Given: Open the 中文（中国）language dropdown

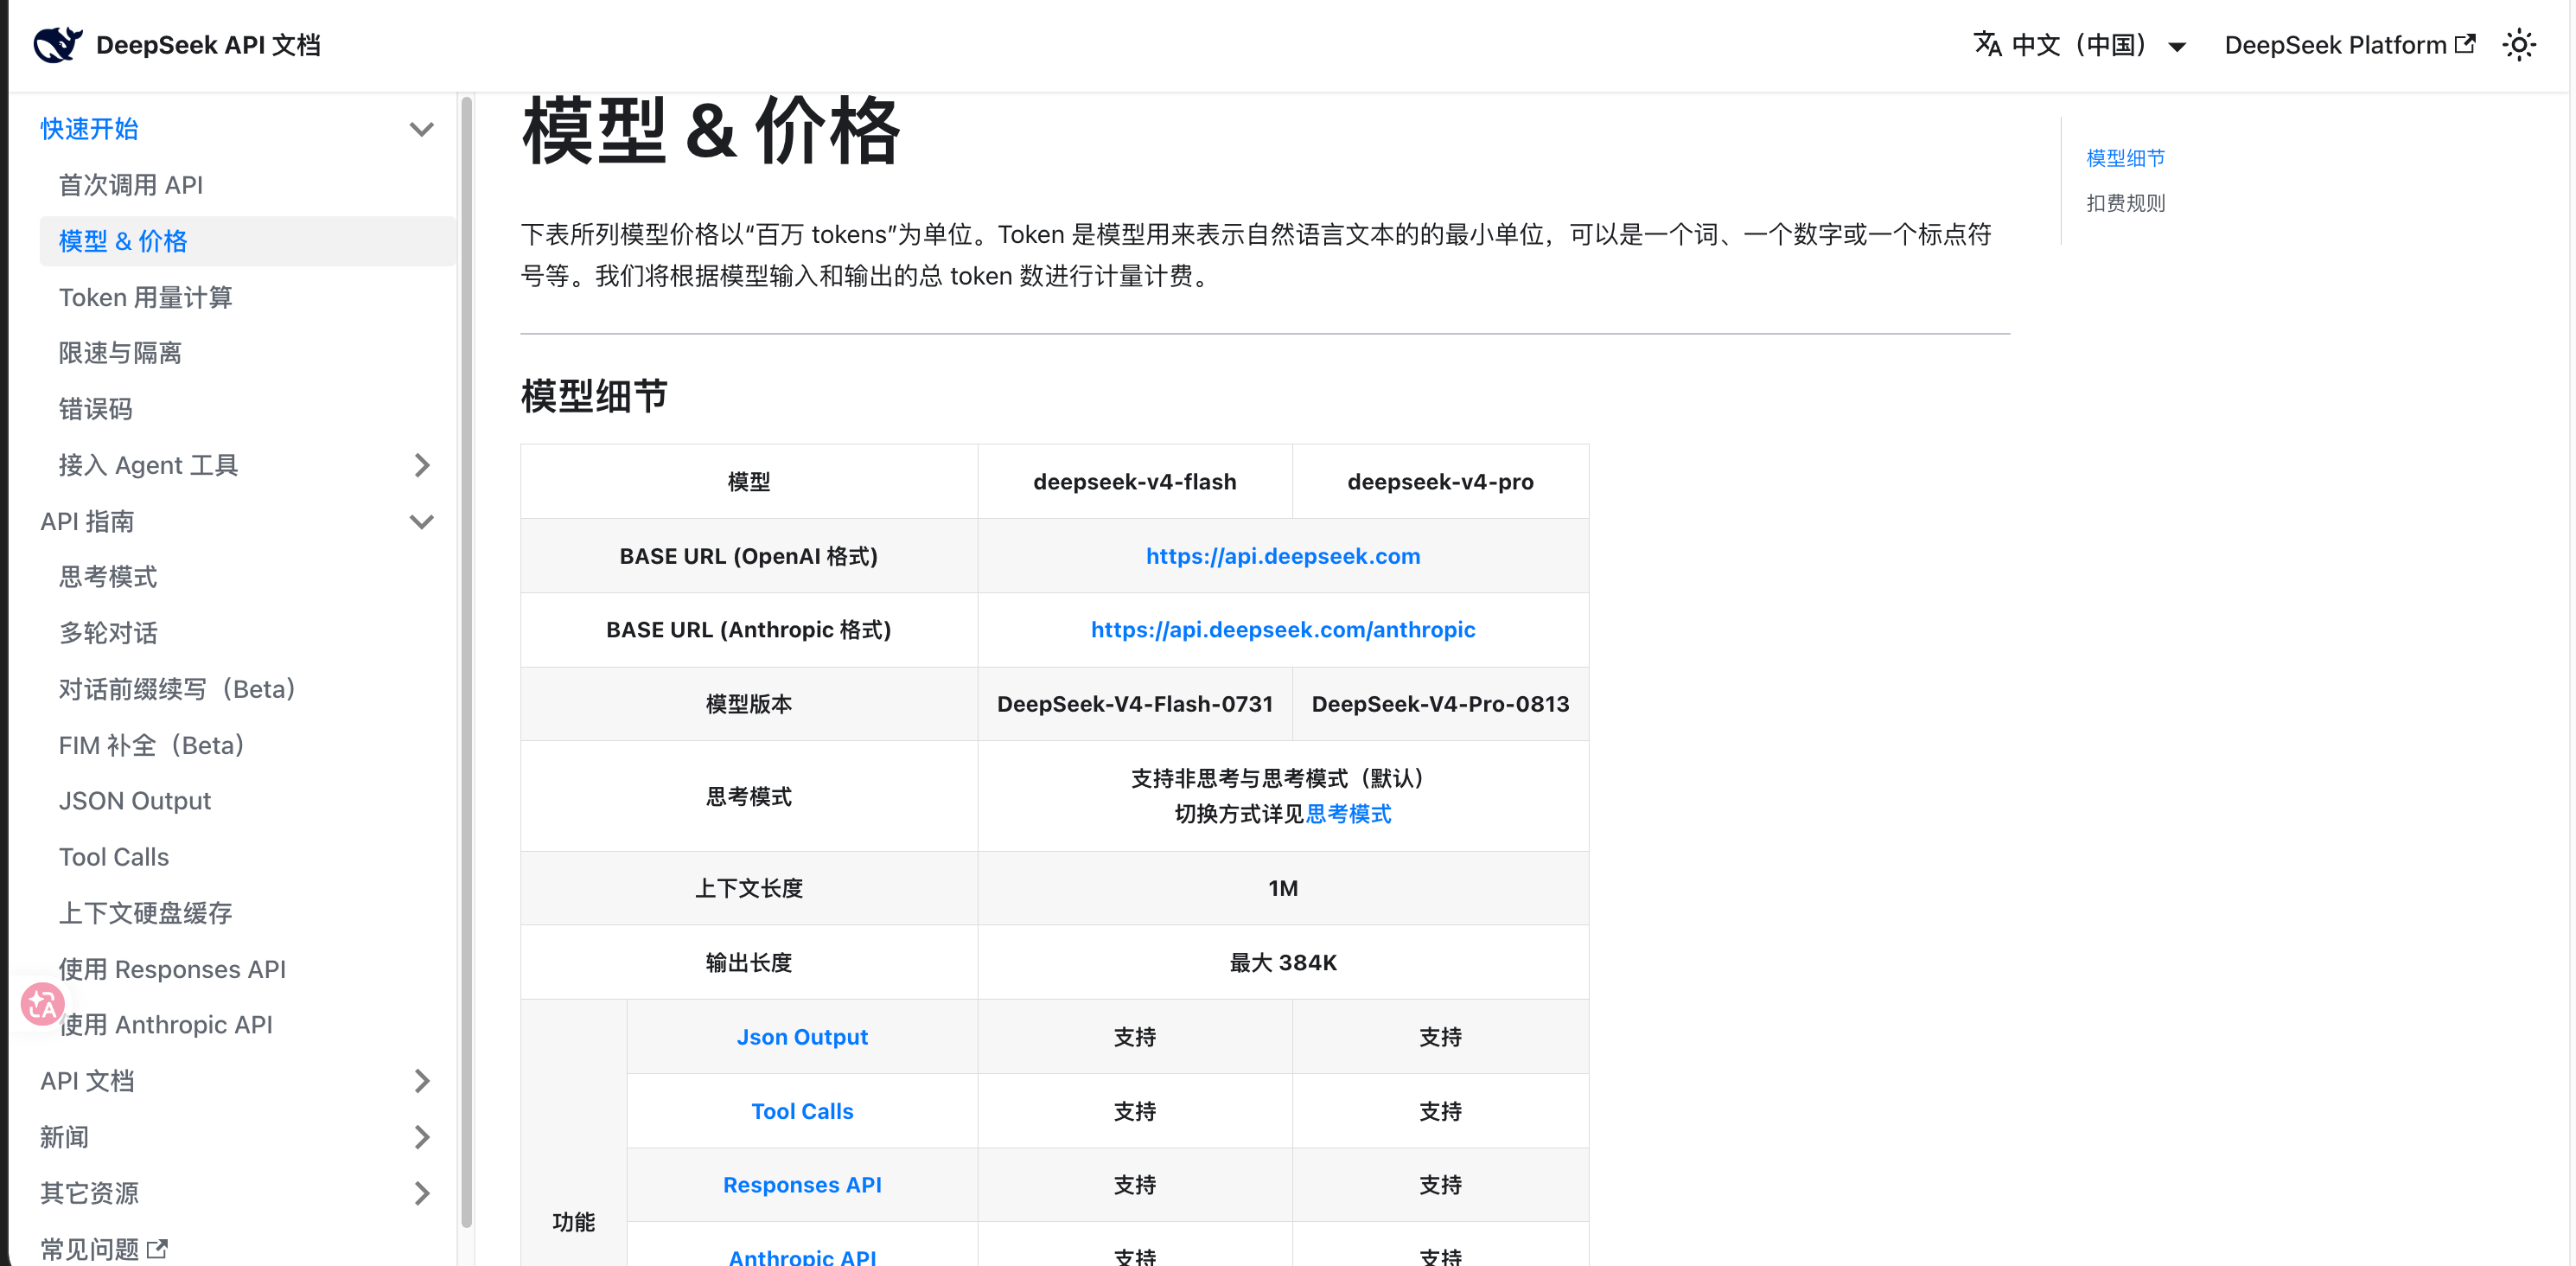Looking at the screenshot, I should (2080, 45).
